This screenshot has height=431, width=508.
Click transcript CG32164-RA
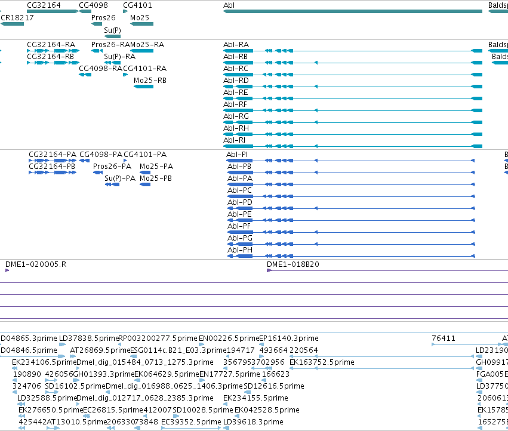tap(51, 44)
